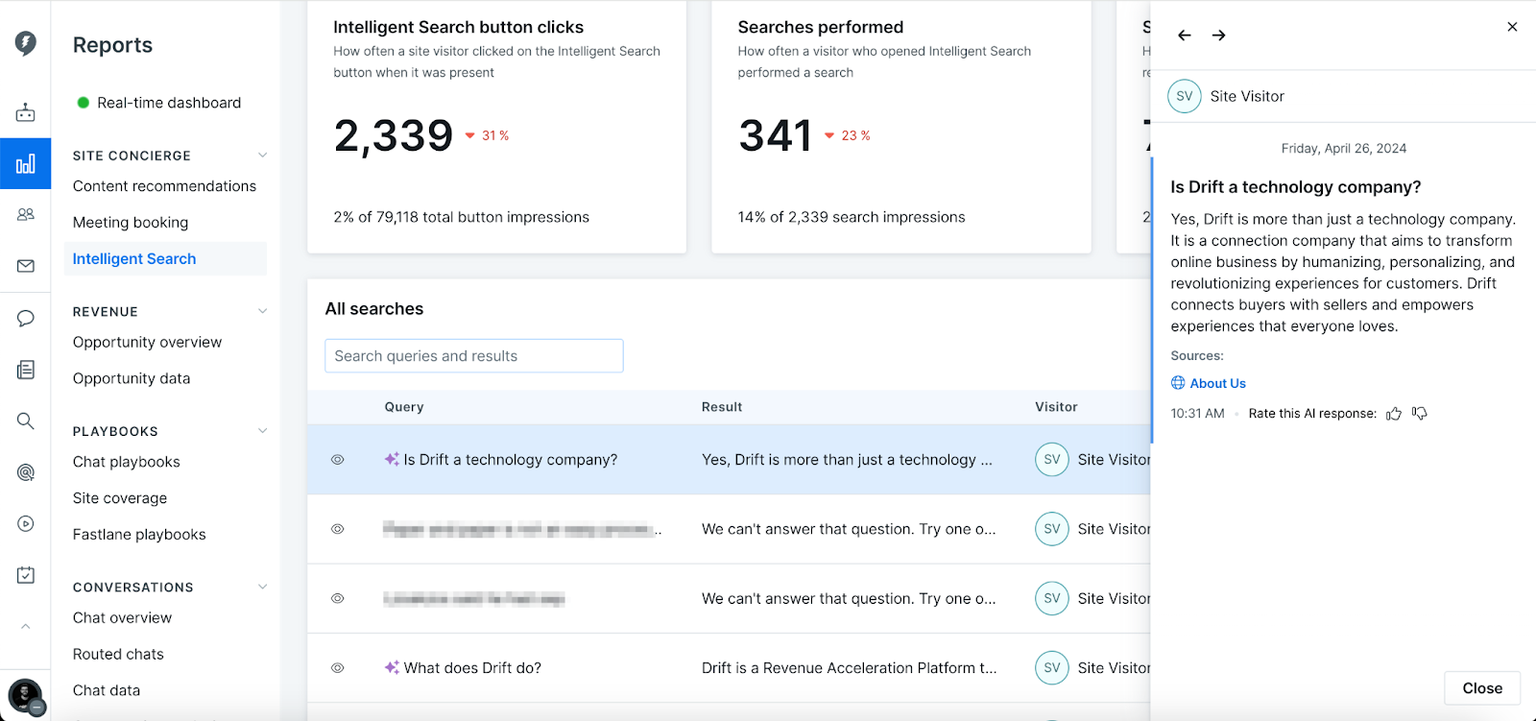This screenshot has width=1536, height=721.
Task: Click the magnifying glass search icon in rail
Action: click(x=26, y=421)
